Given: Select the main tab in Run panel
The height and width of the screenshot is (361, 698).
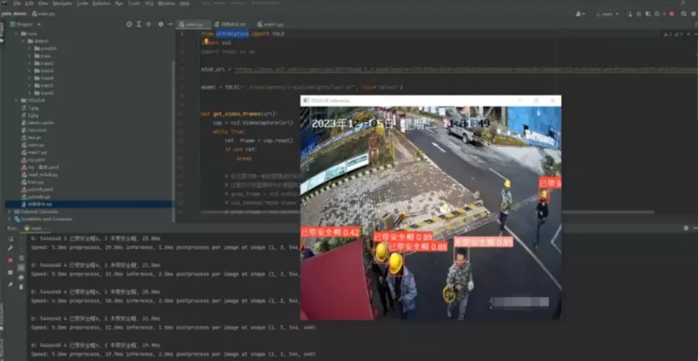Looking at the screenshot, I should 34,228.
